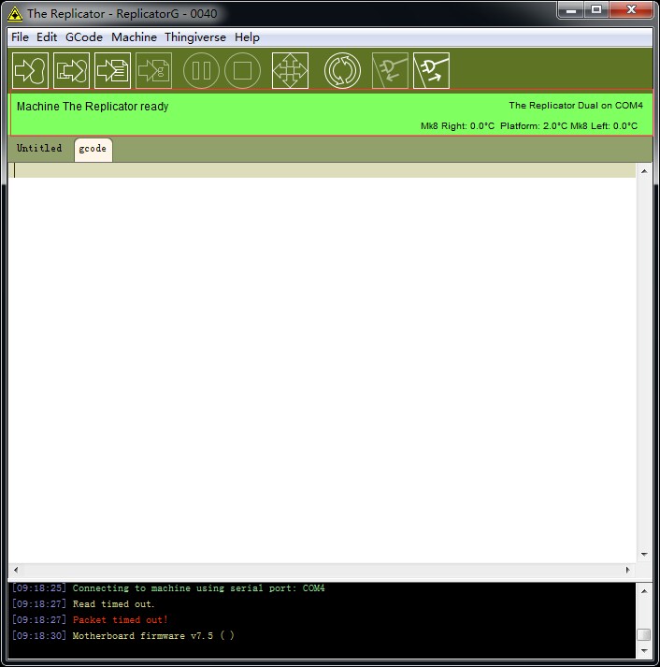Maximize the ReplicatorG window

[596, 10]
